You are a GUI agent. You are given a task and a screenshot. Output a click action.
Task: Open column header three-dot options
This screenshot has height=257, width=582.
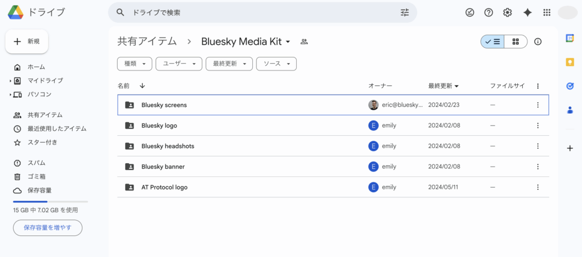pos(538,86)
